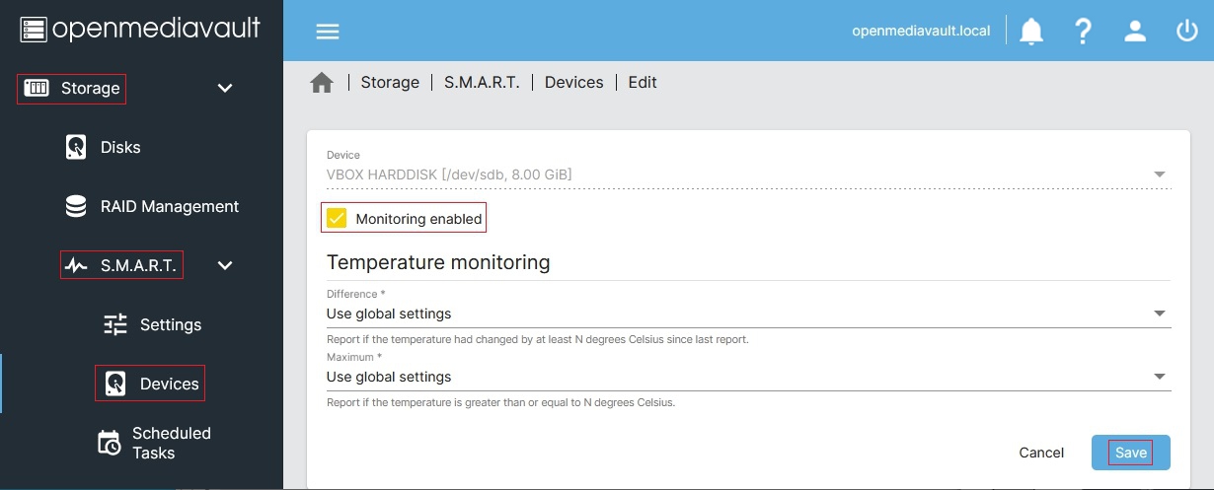Click the help question mark icon
The height and width of the screenshot is (490, 1214).
point(1083,31)
